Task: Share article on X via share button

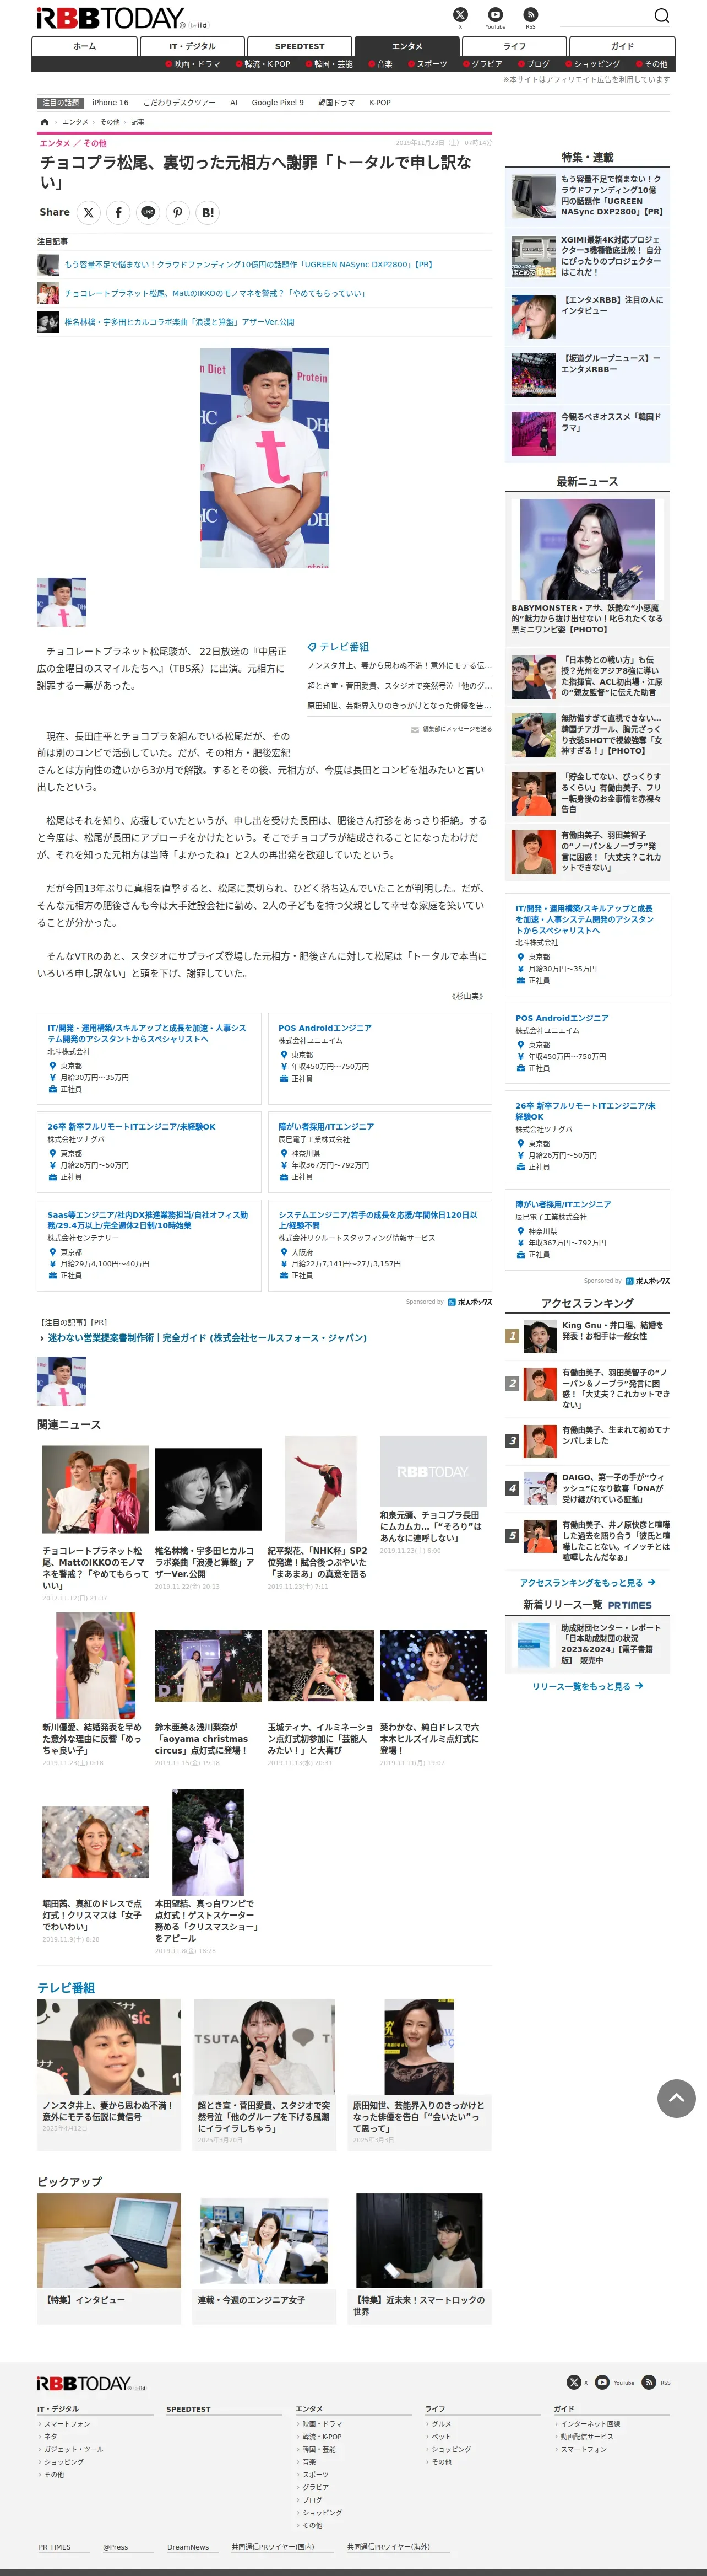Action: tap(88, 212)
